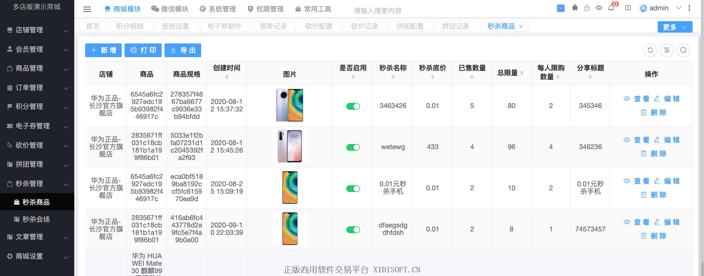704x276 pixels.
Task: Click the 新增 button
Action: (x=103, y=50)
